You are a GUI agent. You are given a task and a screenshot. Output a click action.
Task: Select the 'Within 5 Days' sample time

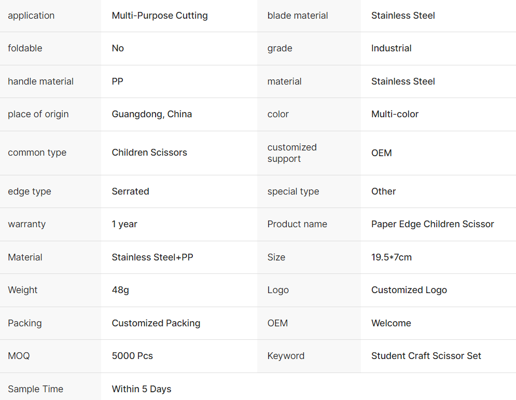click(x=142, y=389)
